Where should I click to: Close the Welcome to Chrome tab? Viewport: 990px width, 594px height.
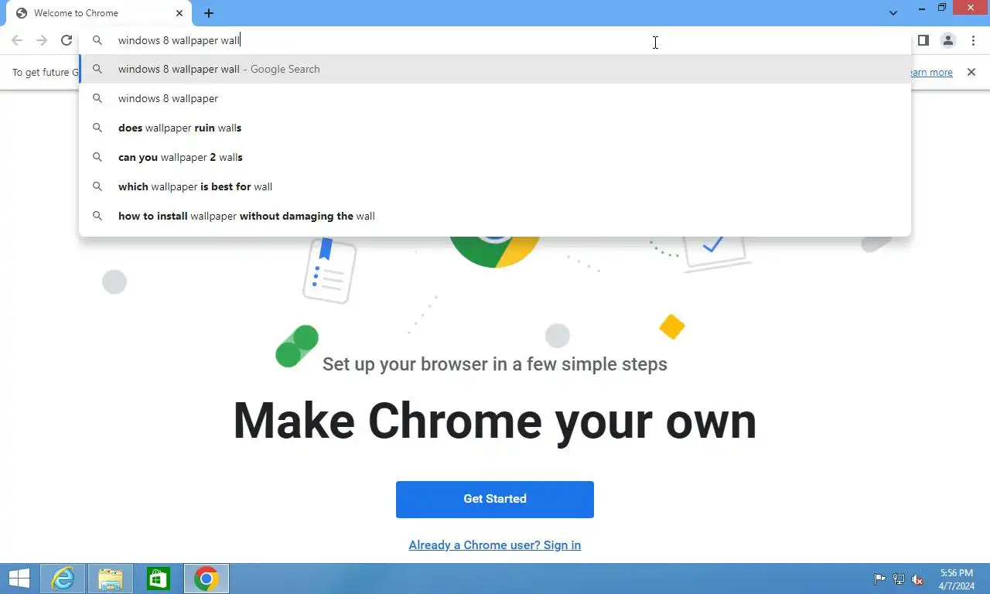pyautogui.click(x=179, y=13)
